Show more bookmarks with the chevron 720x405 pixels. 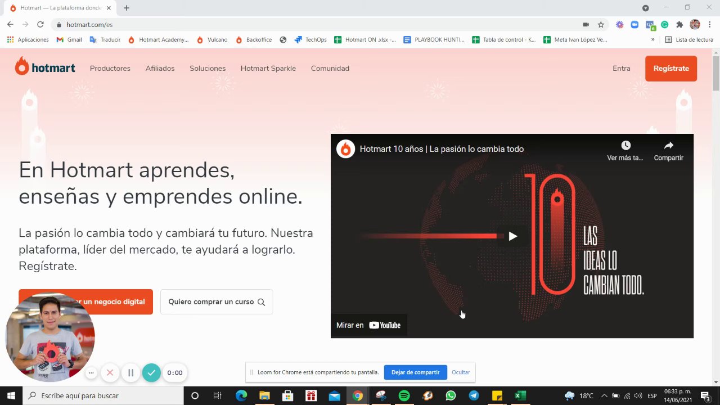pyautogui.click(x=652, y=40)
